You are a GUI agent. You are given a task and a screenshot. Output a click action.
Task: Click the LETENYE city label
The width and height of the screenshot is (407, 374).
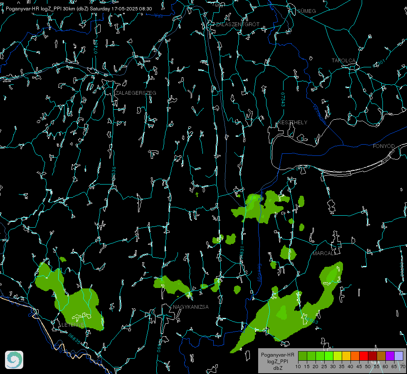pos(73,325)
